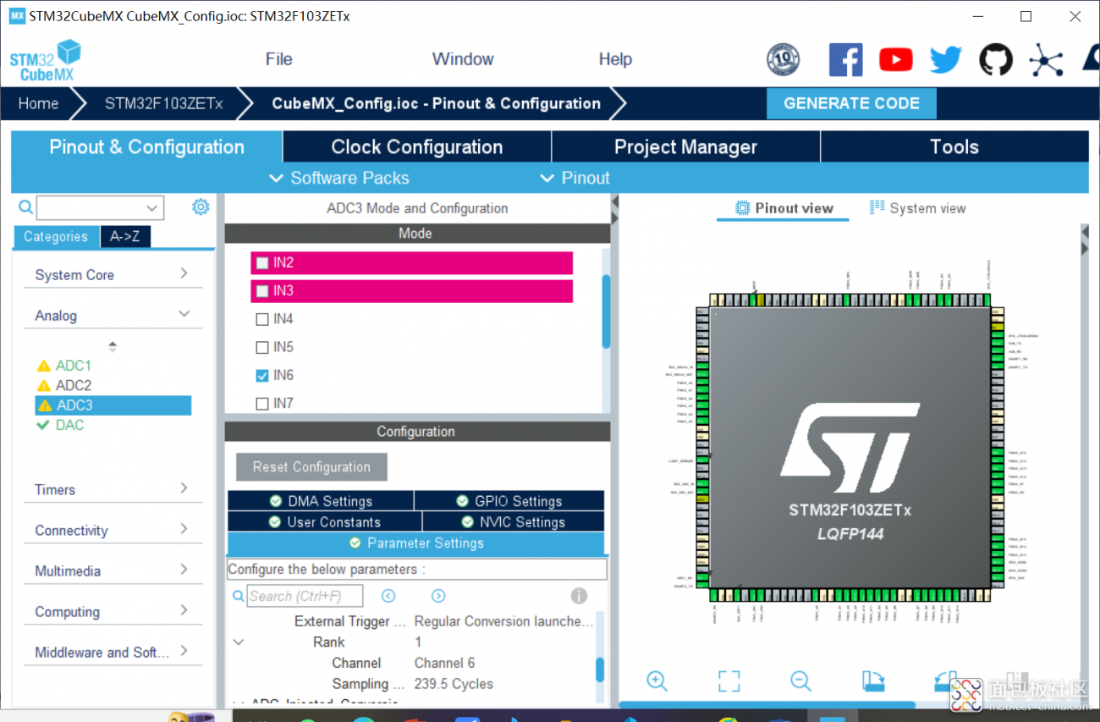Zoom in on the pinout view
The height and width of the screenshot is (722, 1100).
tap(657, 681)
